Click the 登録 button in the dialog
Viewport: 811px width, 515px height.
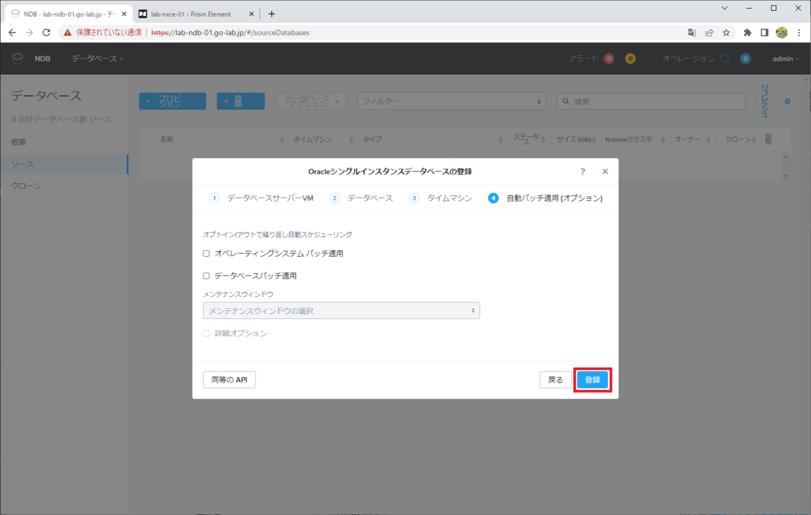(x=593, y=380)
